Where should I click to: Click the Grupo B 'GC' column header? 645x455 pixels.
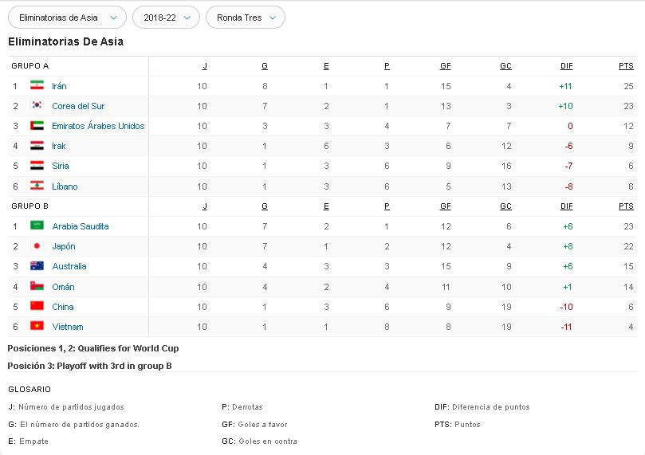[505, 206]
